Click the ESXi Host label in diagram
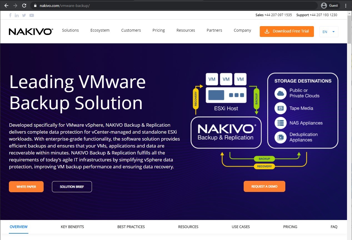Image resolution: width=352 pixels, height=240 pixels. tap(226, 109)
